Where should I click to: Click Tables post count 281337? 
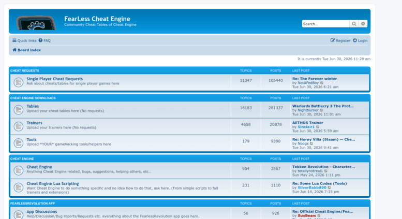tap(276, 108)
